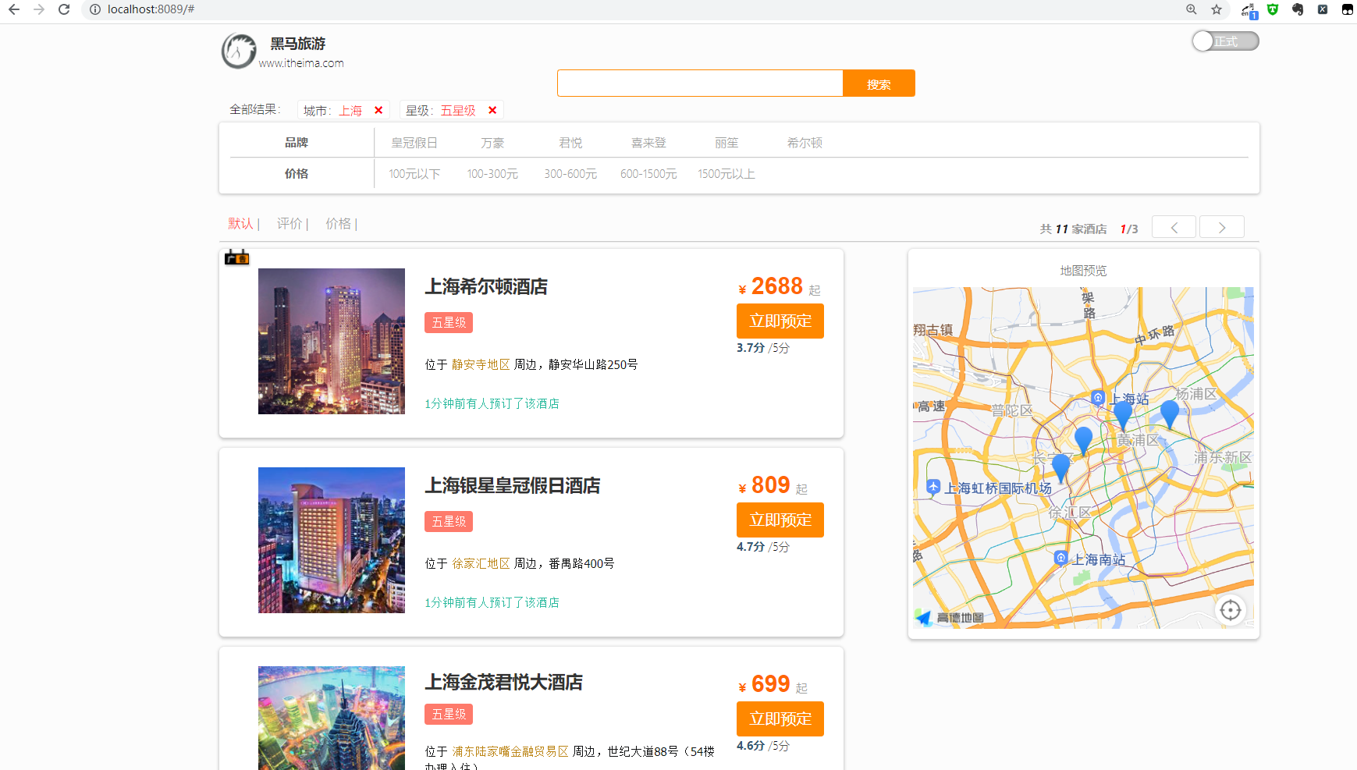The width and height of the screenshot is (1357, 770).
Task: Click the 五星级 badge on 上海希尔顿酒店
Action: point(449,322)
